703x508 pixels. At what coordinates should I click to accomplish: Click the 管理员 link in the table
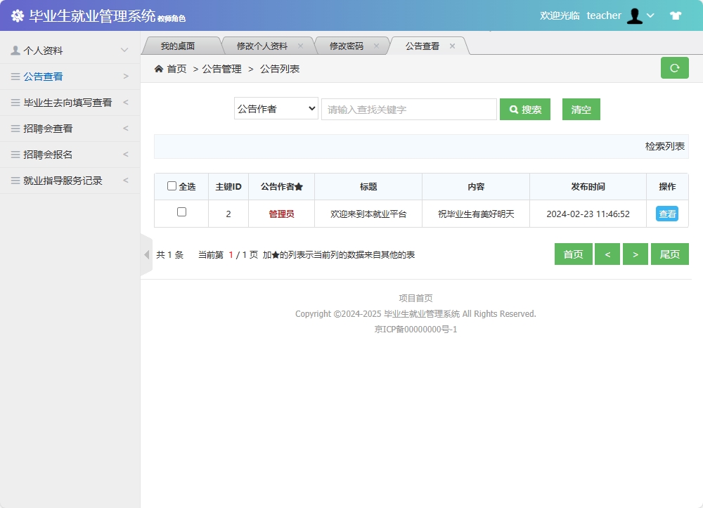280,214
